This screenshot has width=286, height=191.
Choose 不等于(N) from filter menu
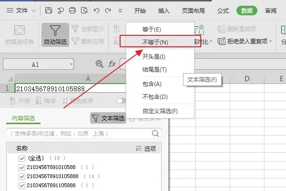coord(160,42)
